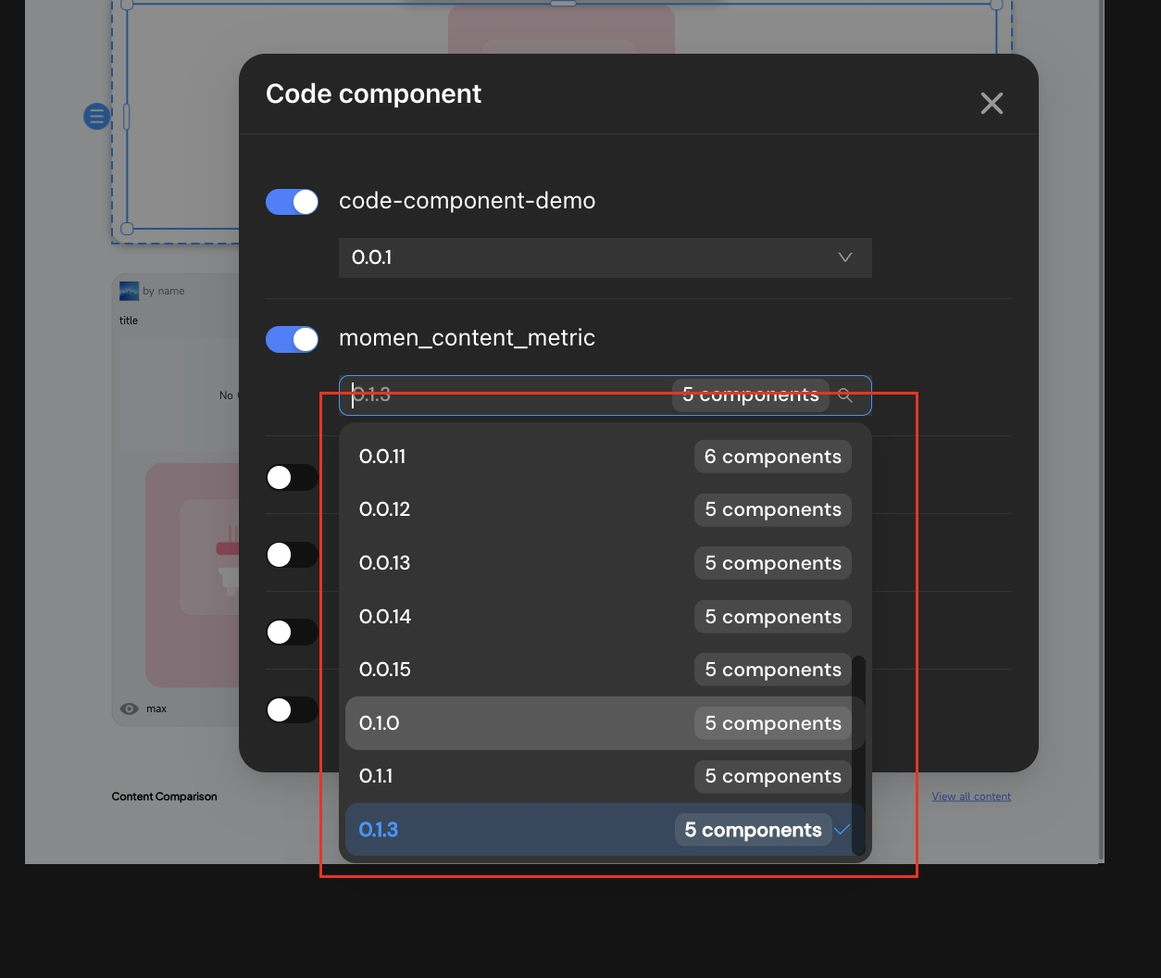Click the Code component dialog title
The height and width of the screenshot is (978, 1161).
pyautogui.click(x=373, y=94)
